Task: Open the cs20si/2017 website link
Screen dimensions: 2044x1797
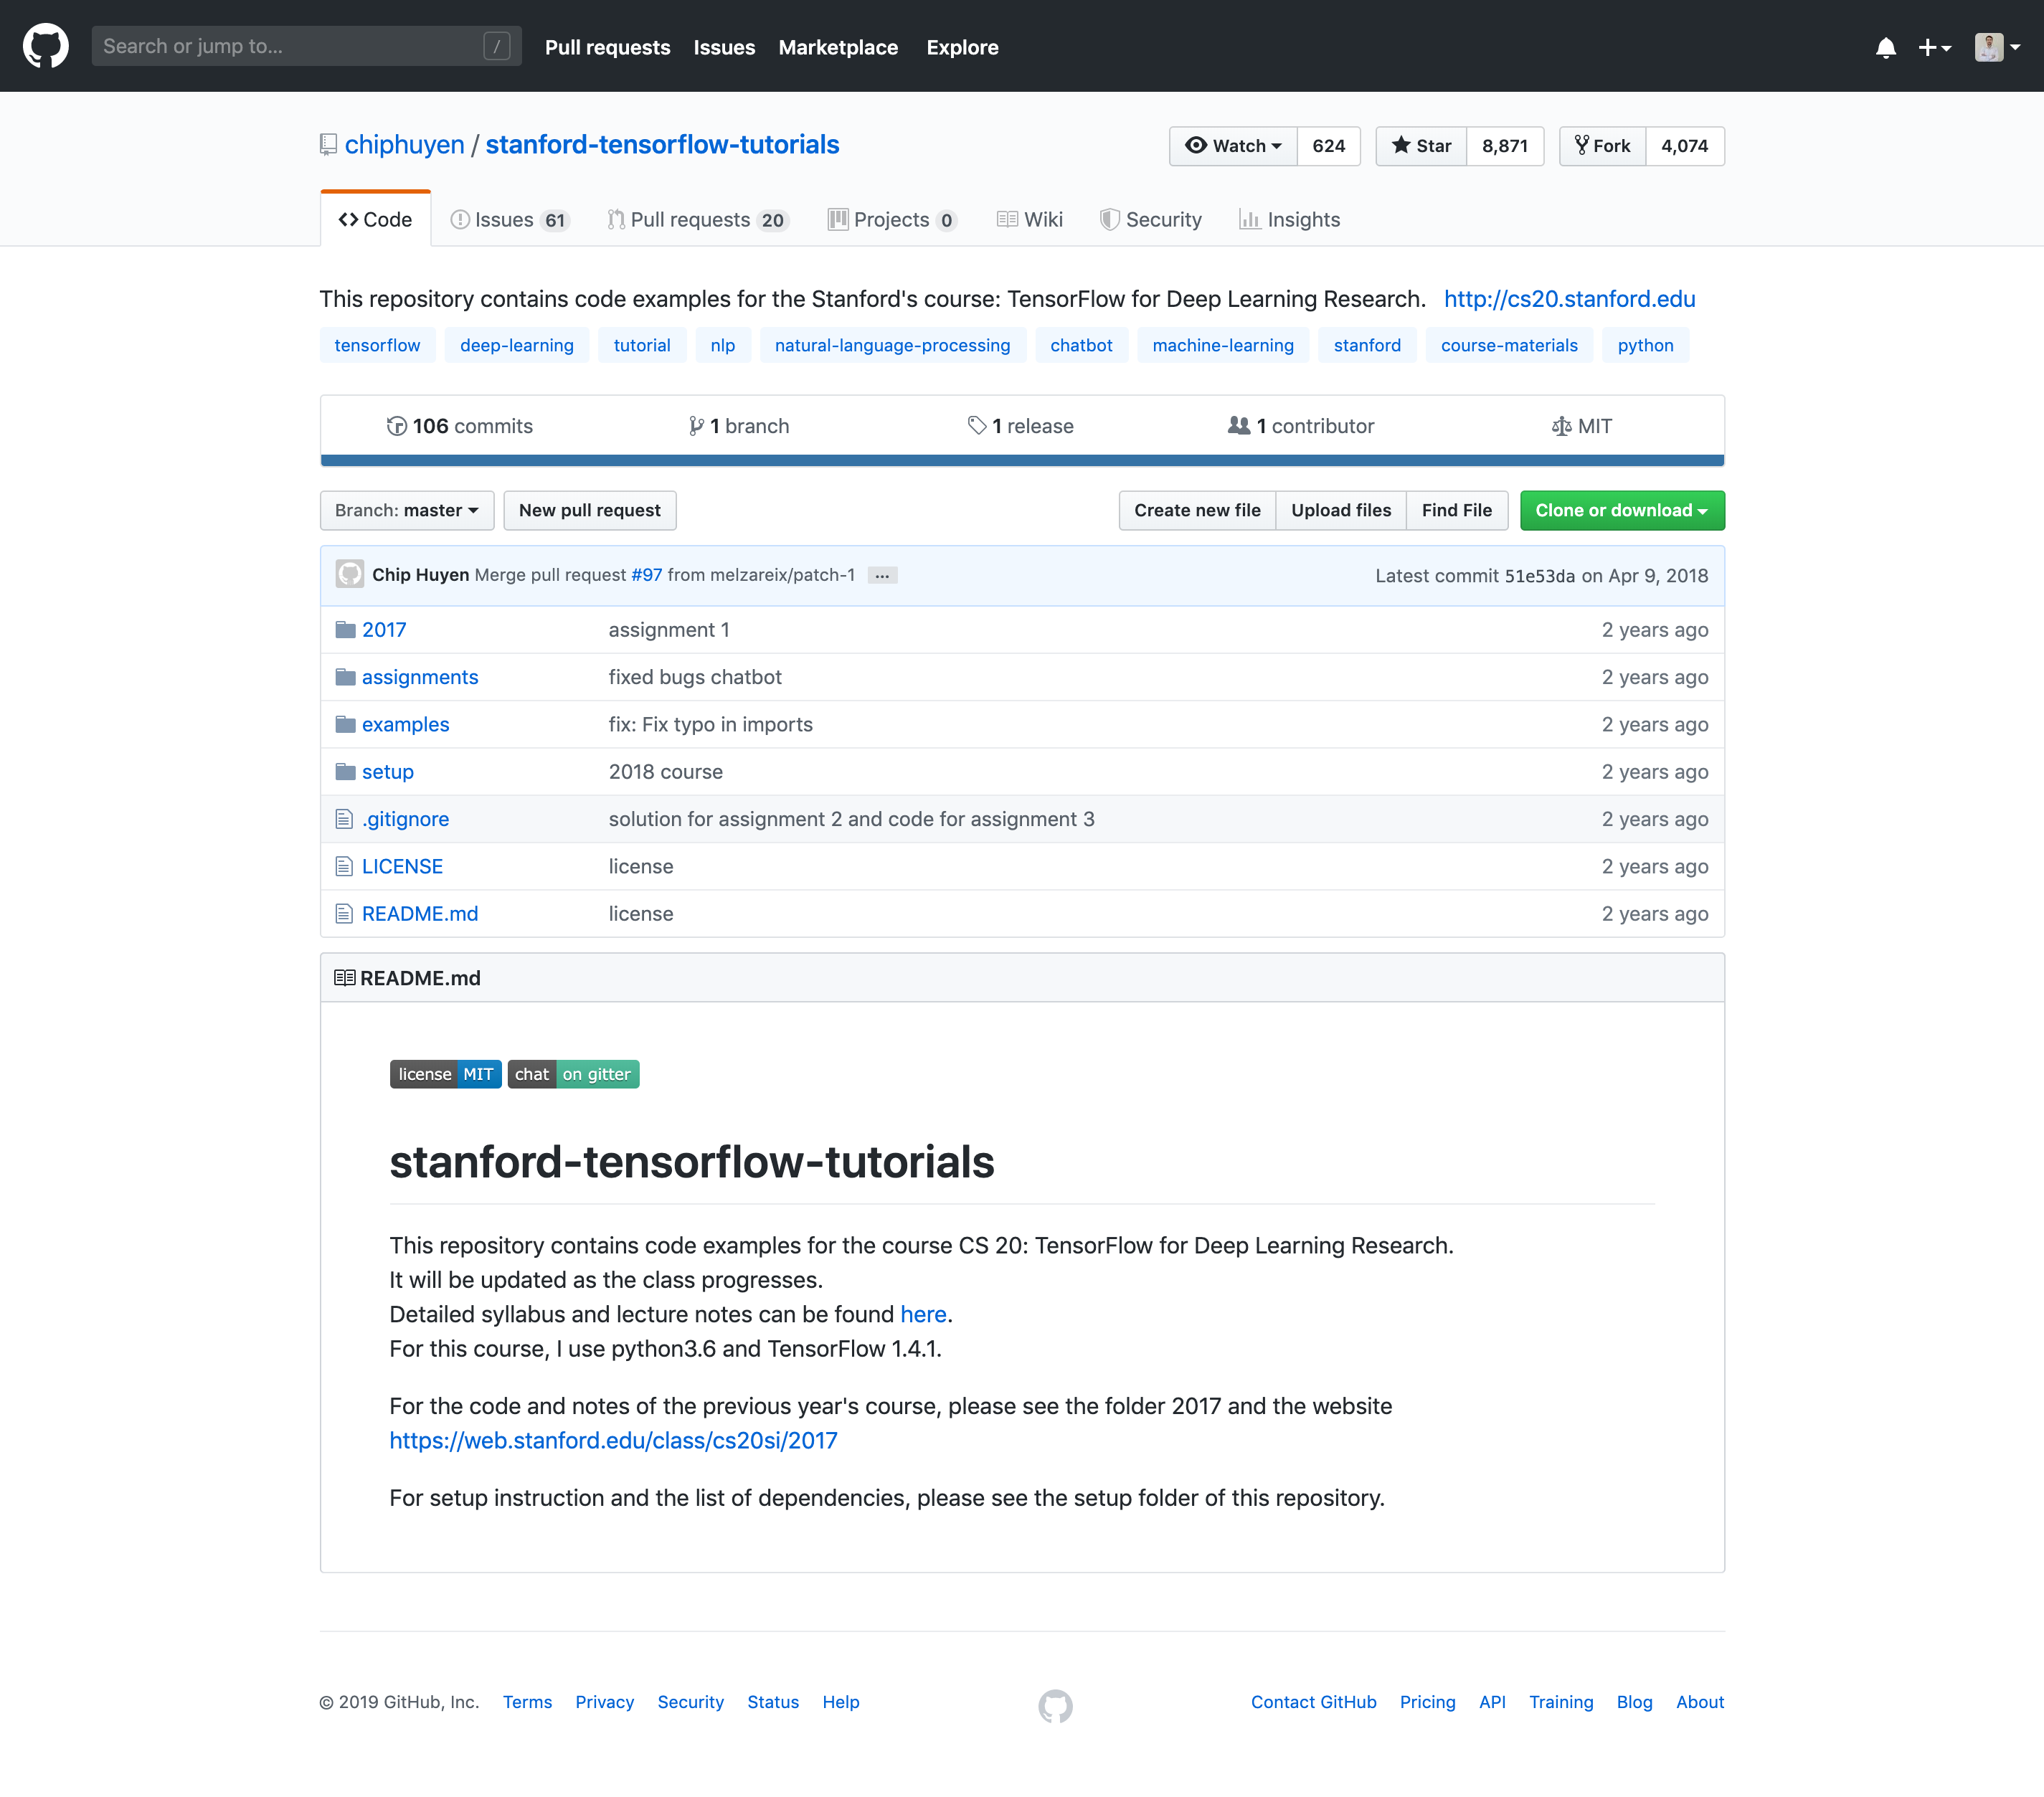Action: 613,1440
